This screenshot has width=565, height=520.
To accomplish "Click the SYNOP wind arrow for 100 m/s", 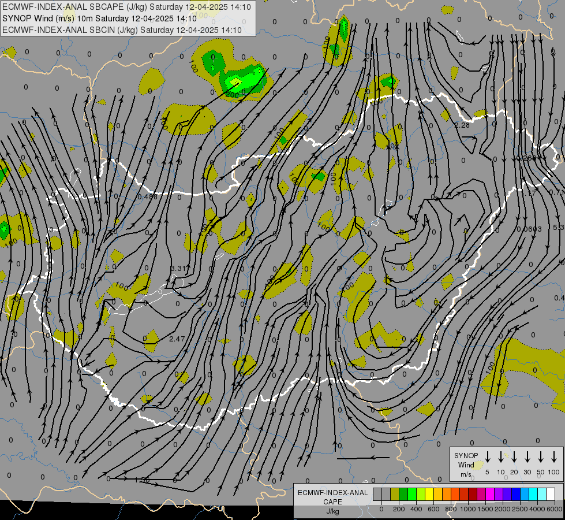I will click(x=554, y=457).
